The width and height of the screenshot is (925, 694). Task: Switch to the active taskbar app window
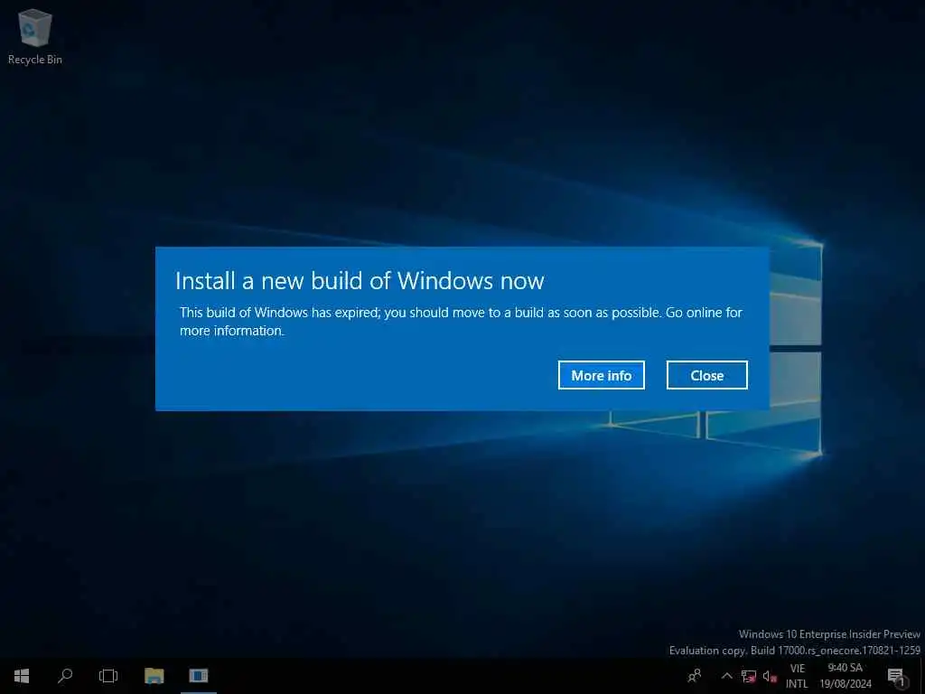pyautogui.click(x=198, y=676)
